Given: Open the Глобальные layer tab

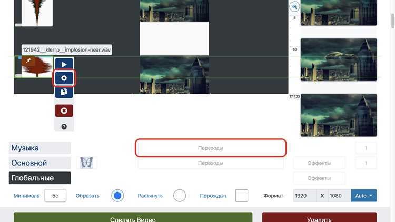Looking at the screenshot, I should (x=40, y=178).
